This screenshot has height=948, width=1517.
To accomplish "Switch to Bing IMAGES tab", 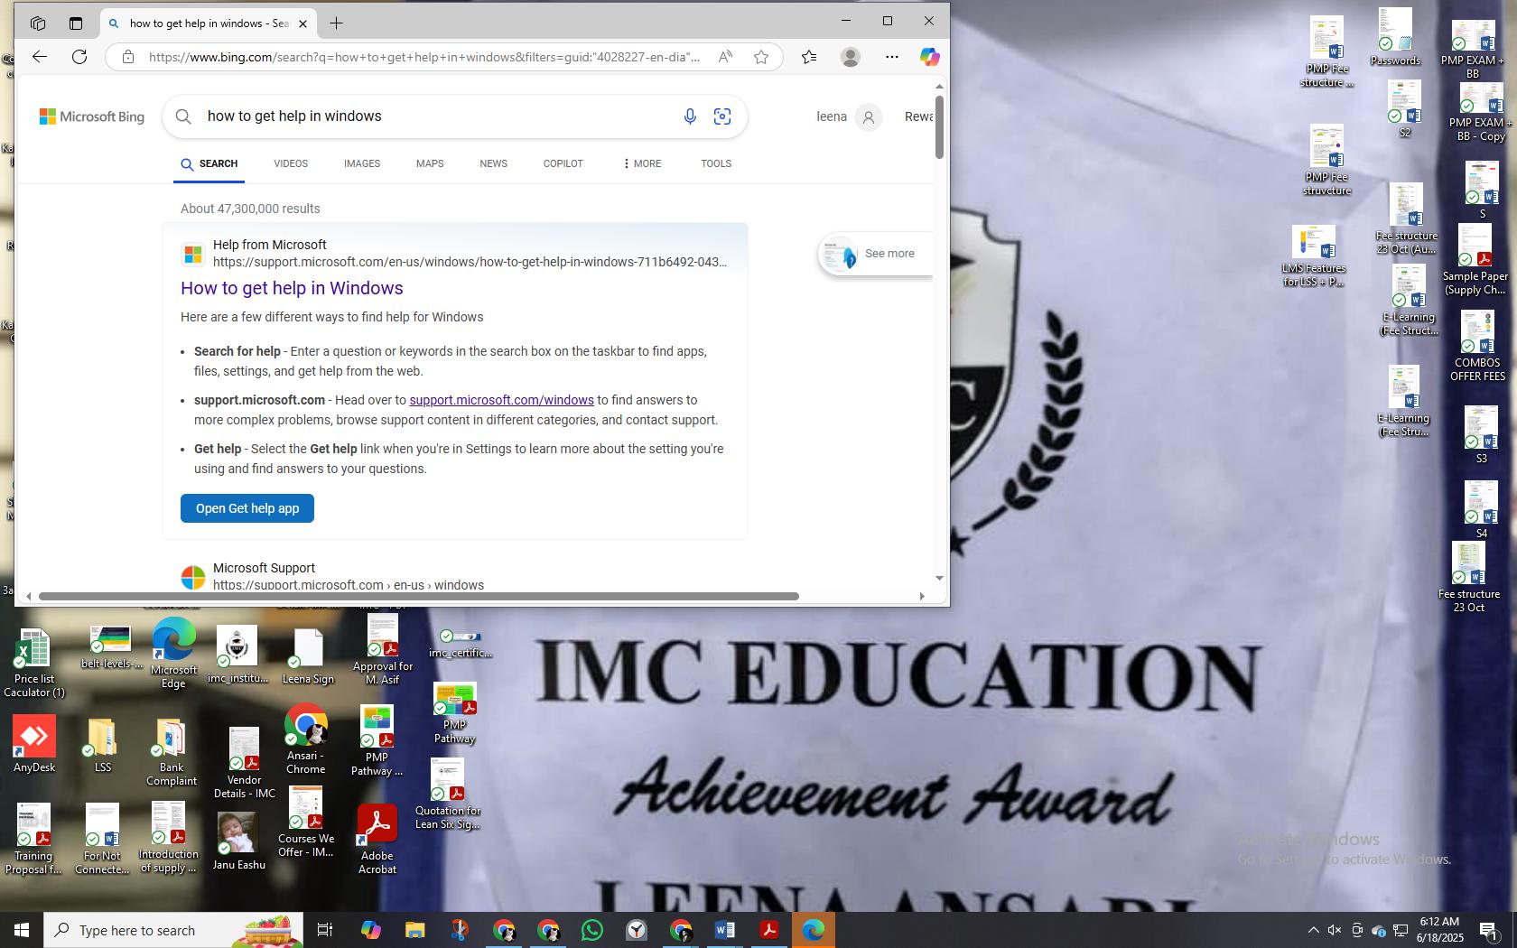I will coord(362,163).
